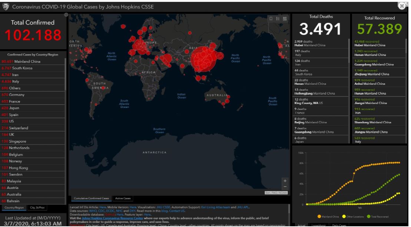The width and height of the screenshot is (411, 227).
Task: Switch chart to Daily Cases tab
Action: pyautogui.click(x=339, y=225)
